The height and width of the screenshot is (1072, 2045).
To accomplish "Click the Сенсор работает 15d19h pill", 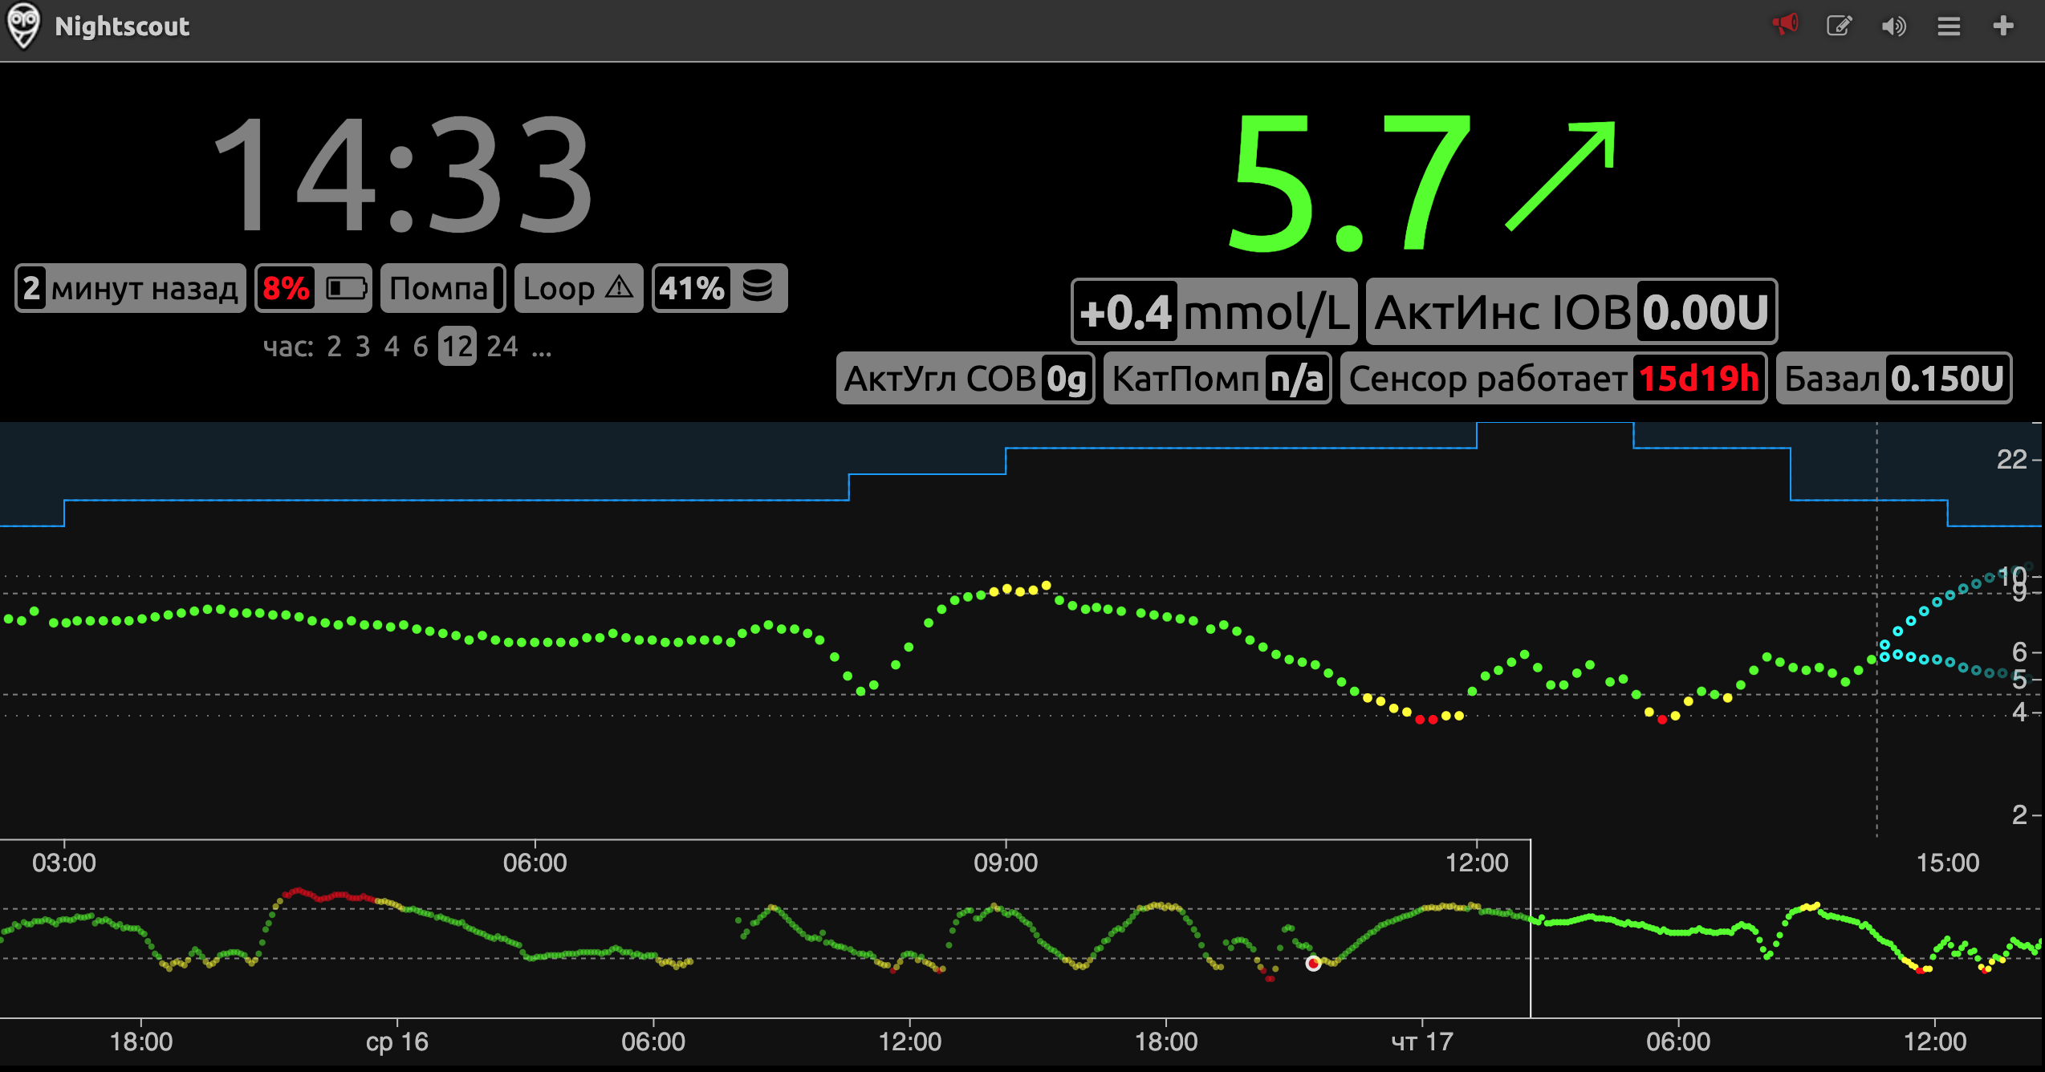I will pos(1554,378).
